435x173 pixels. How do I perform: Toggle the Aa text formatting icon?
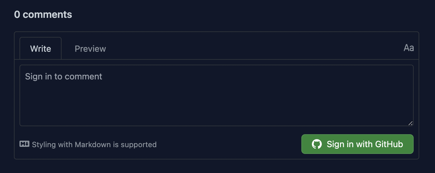[408, 48]
